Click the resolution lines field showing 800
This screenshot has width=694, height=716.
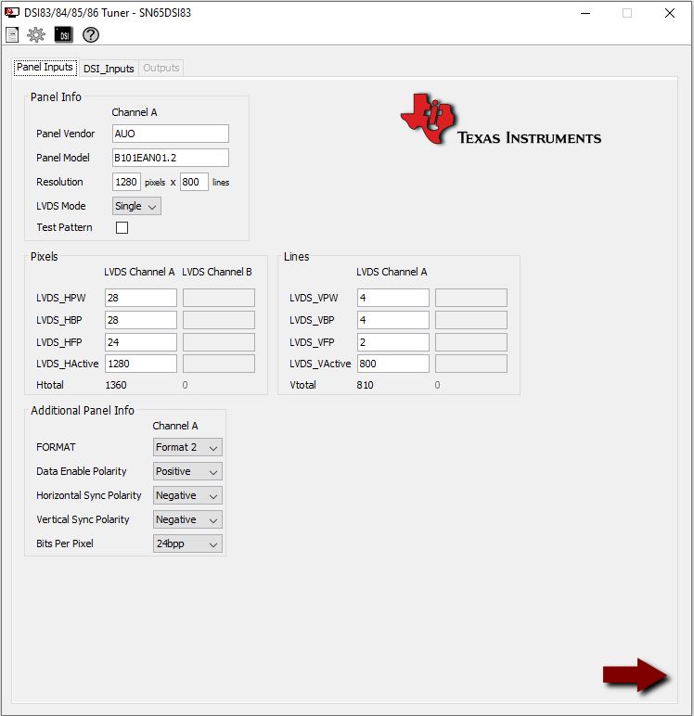click(x=194, y=182)
